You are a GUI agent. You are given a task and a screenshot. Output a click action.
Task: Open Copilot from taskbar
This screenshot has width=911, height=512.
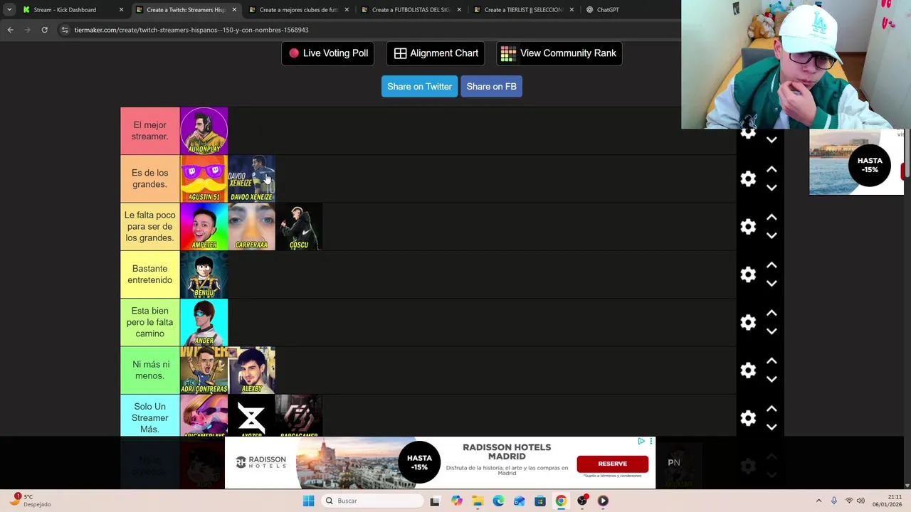point(456,501)
